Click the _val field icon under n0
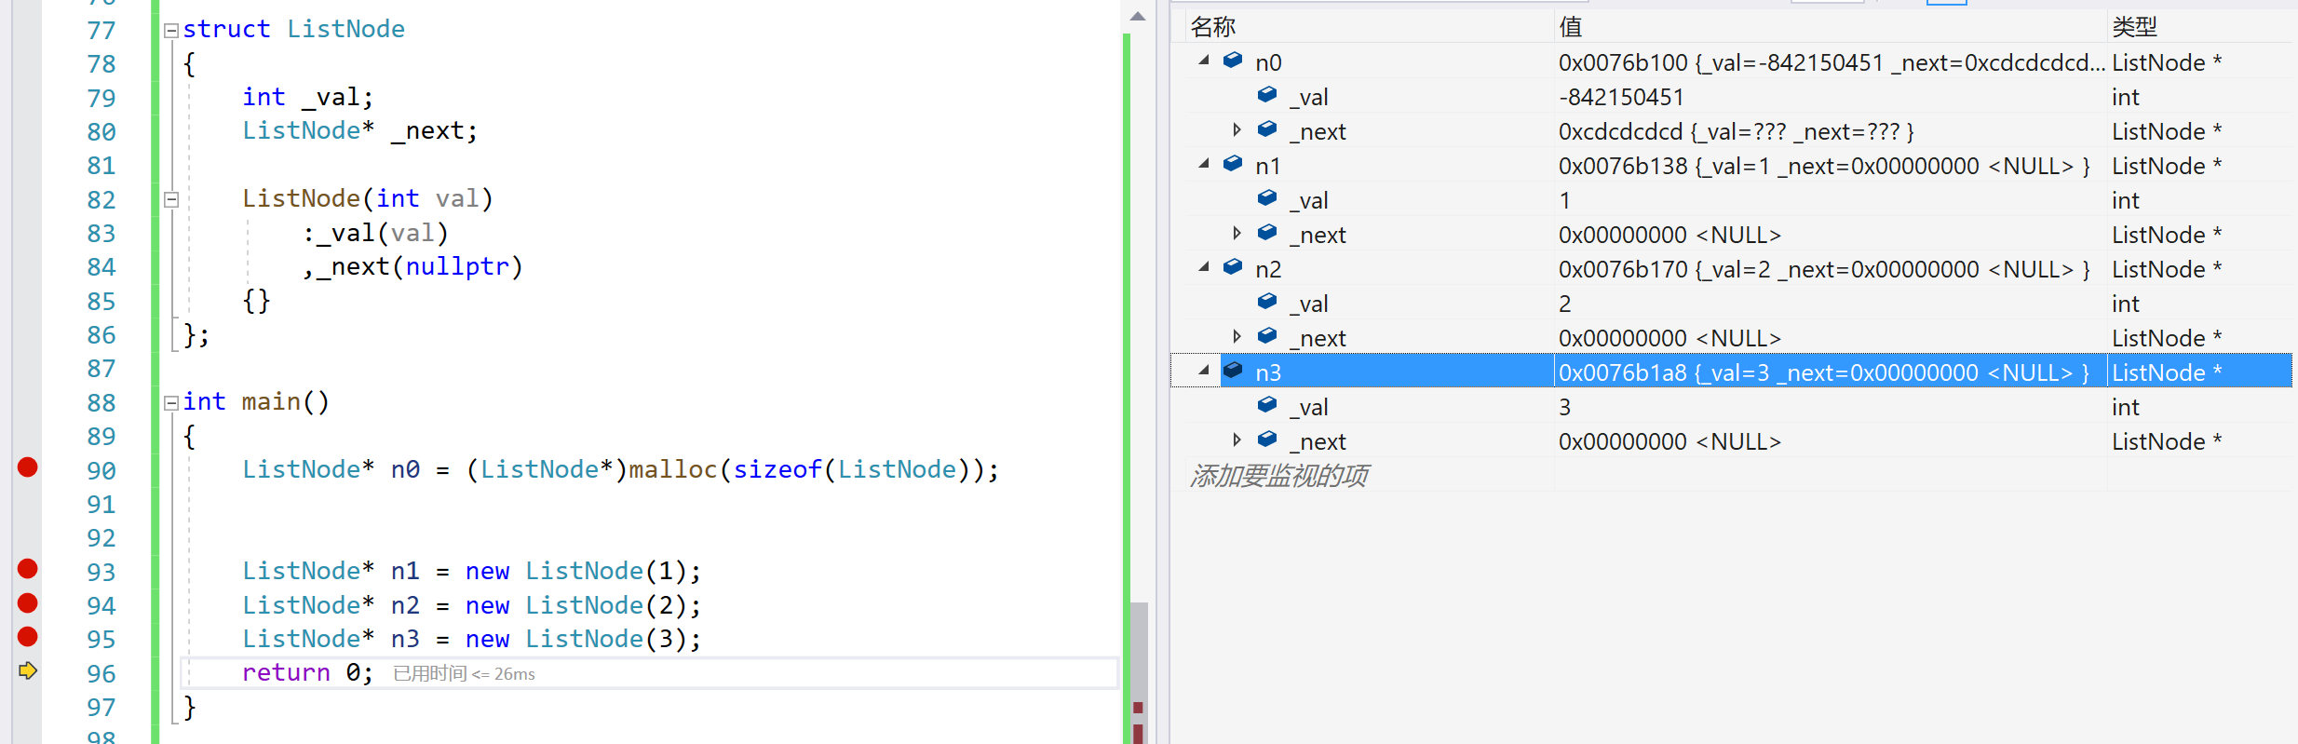The width and height of the screenshot is (2298, 744). click(1267, 95)
